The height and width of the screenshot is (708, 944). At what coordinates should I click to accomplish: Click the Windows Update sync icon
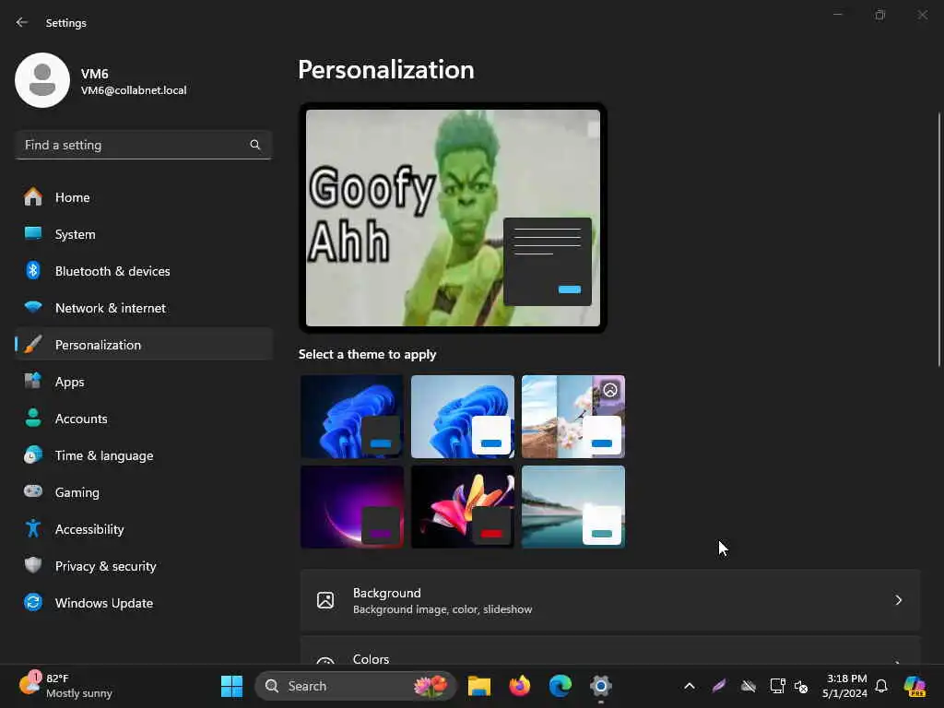pyautogui.click(x=33, y=602)
